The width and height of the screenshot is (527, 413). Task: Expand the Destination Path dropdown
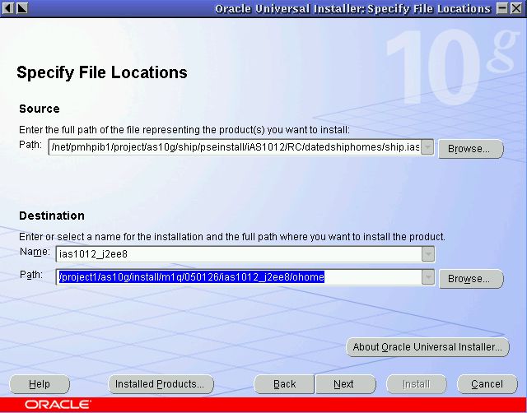(428, 277)
